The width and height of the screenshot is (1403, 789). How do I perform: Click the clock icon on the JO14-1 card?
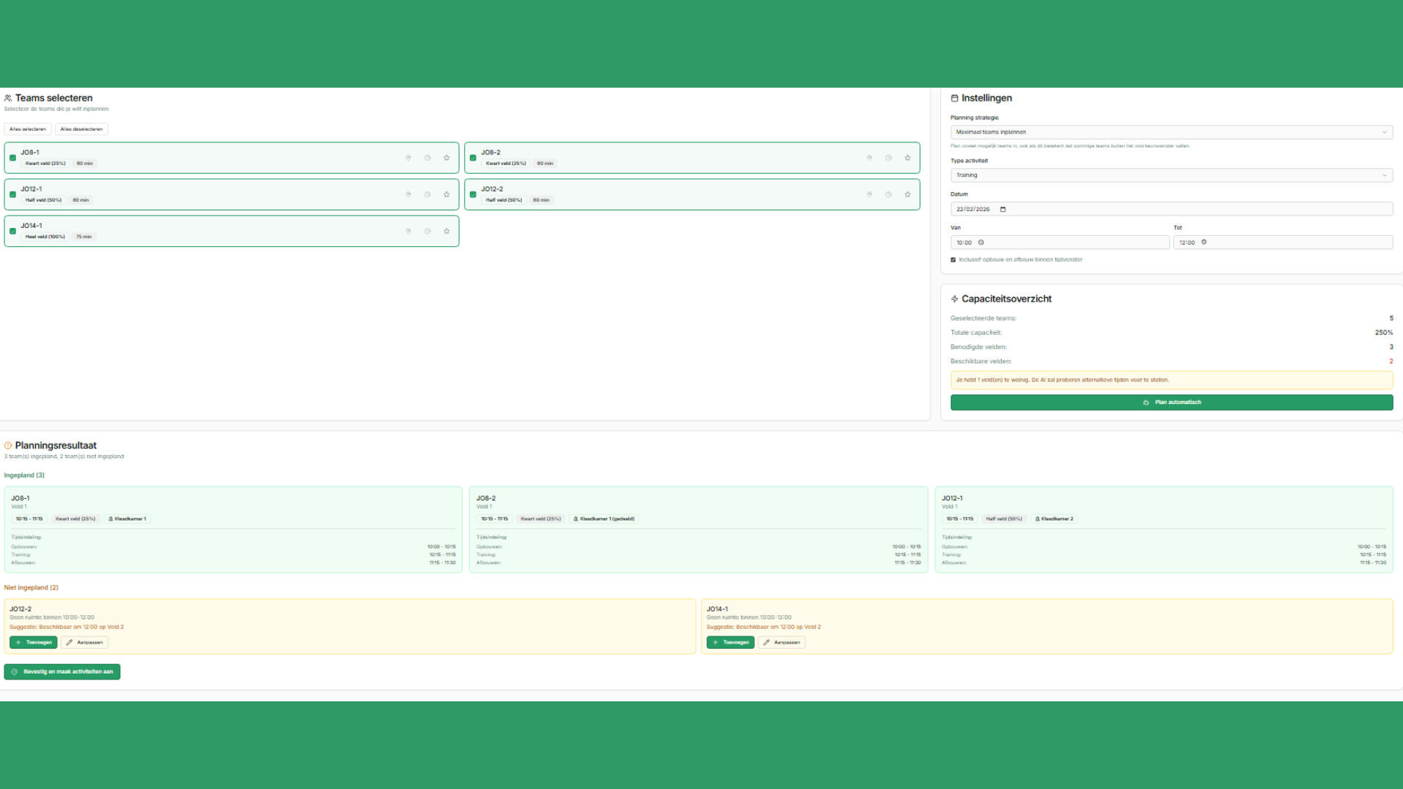pyautogui.click(x=427, y=231)
